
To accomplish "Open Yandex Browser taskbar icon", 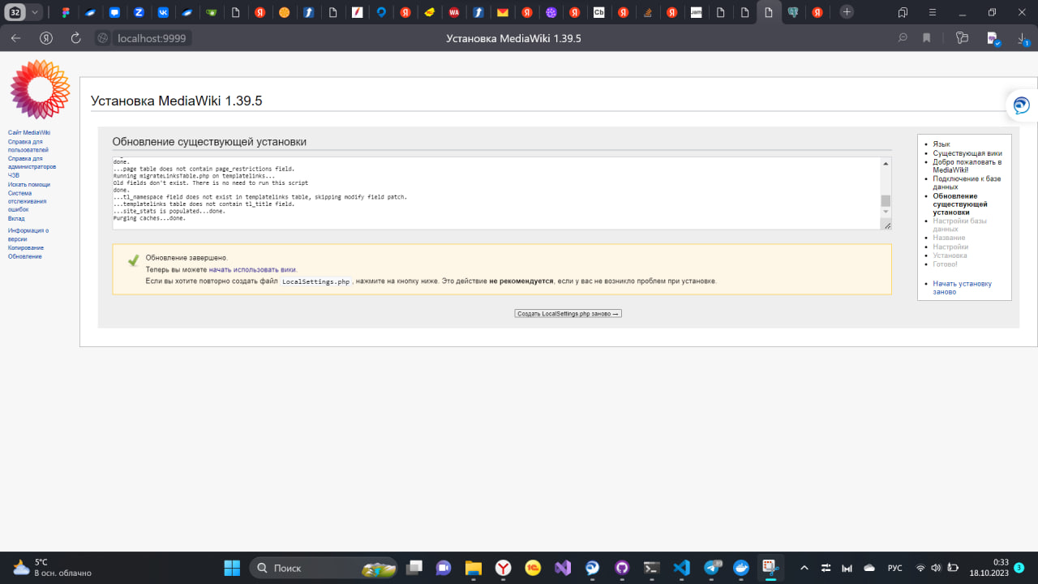I will pyautogui.click(x=504, y=568).
